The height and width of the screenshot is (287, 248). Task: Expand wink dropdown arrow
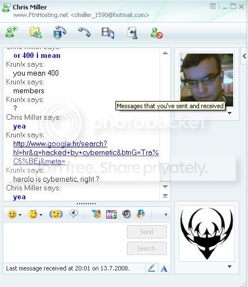(41, 215)
